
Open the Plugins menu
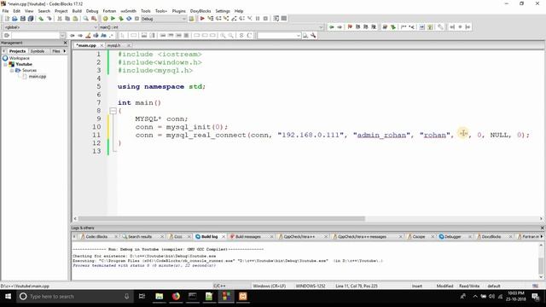178,11
